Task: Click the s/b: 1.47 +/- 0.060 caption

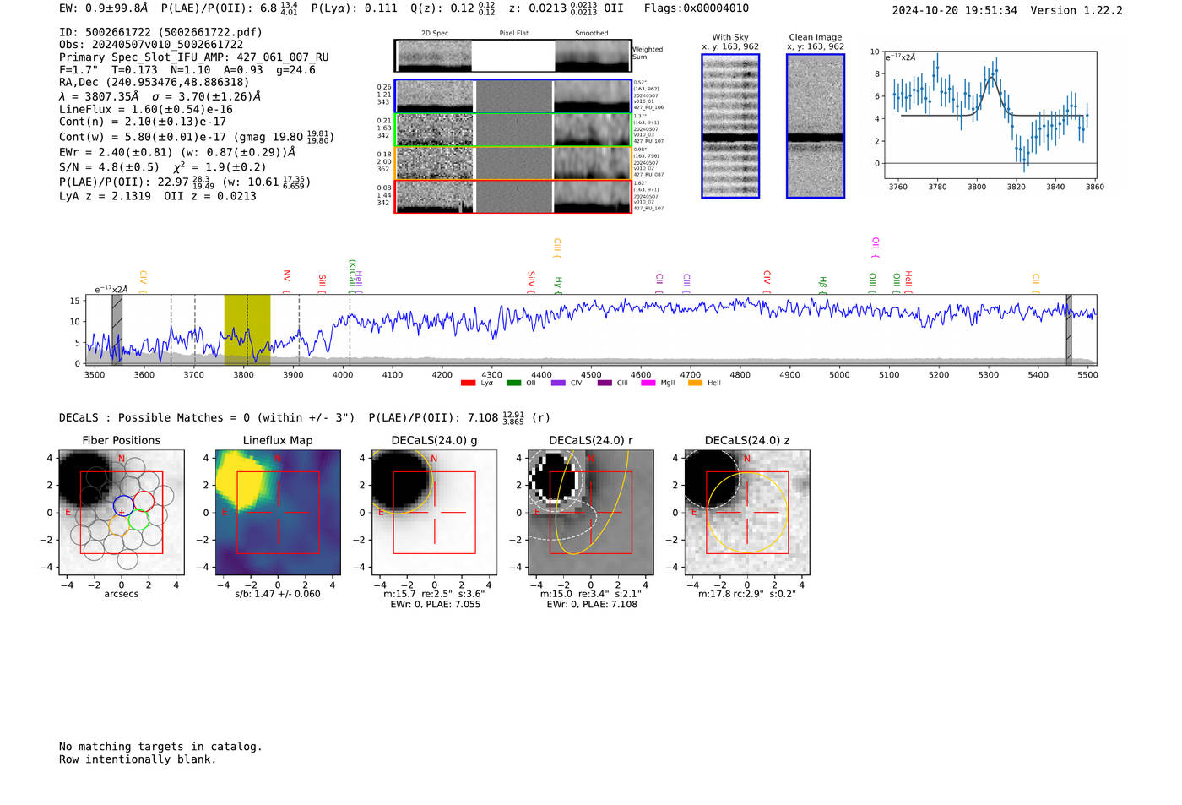Action: 278,594
